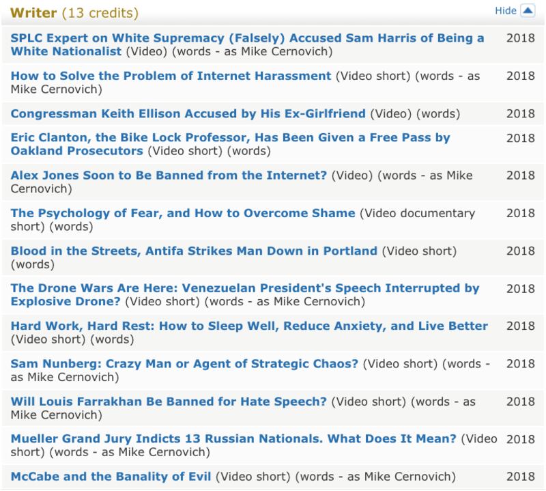Click 2018 year beside Sam Nunberg entry
Screen dimensions: 546x491
tap(520, 363)
